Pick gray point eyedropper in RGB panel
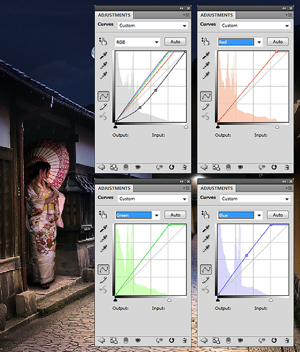The image size is (300, 352). pos(103,65)
